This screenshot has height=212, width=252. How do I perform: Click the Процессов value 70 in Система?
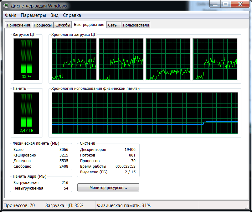pyautogui.click(x=133, y=161)
